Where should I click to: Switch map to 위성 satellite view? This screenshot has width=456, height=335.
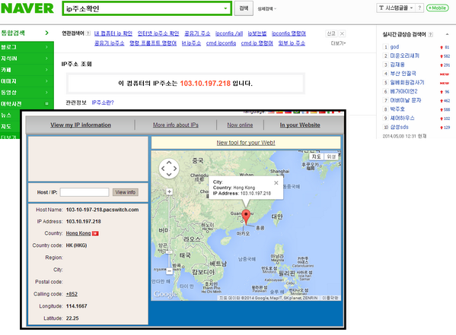(331, 156)
